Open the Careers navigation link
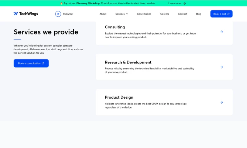The height and width of the screenshot is (148, 247). coord(165,14)
